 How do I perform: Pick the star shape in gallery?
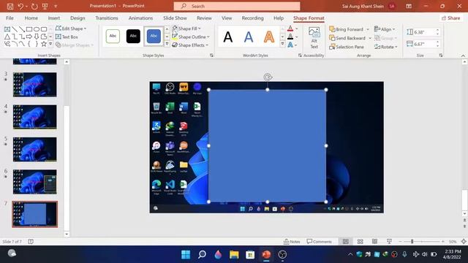click(44, 44)
